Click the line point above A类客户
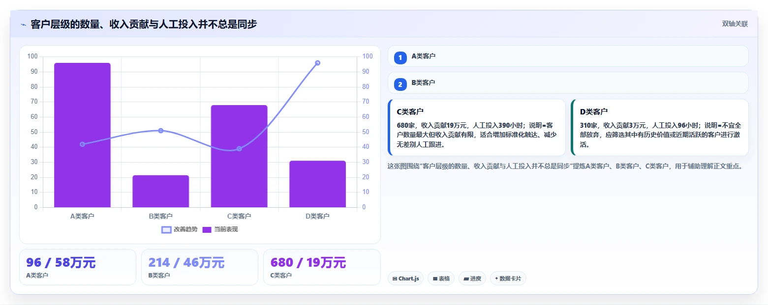 [82, 144]
